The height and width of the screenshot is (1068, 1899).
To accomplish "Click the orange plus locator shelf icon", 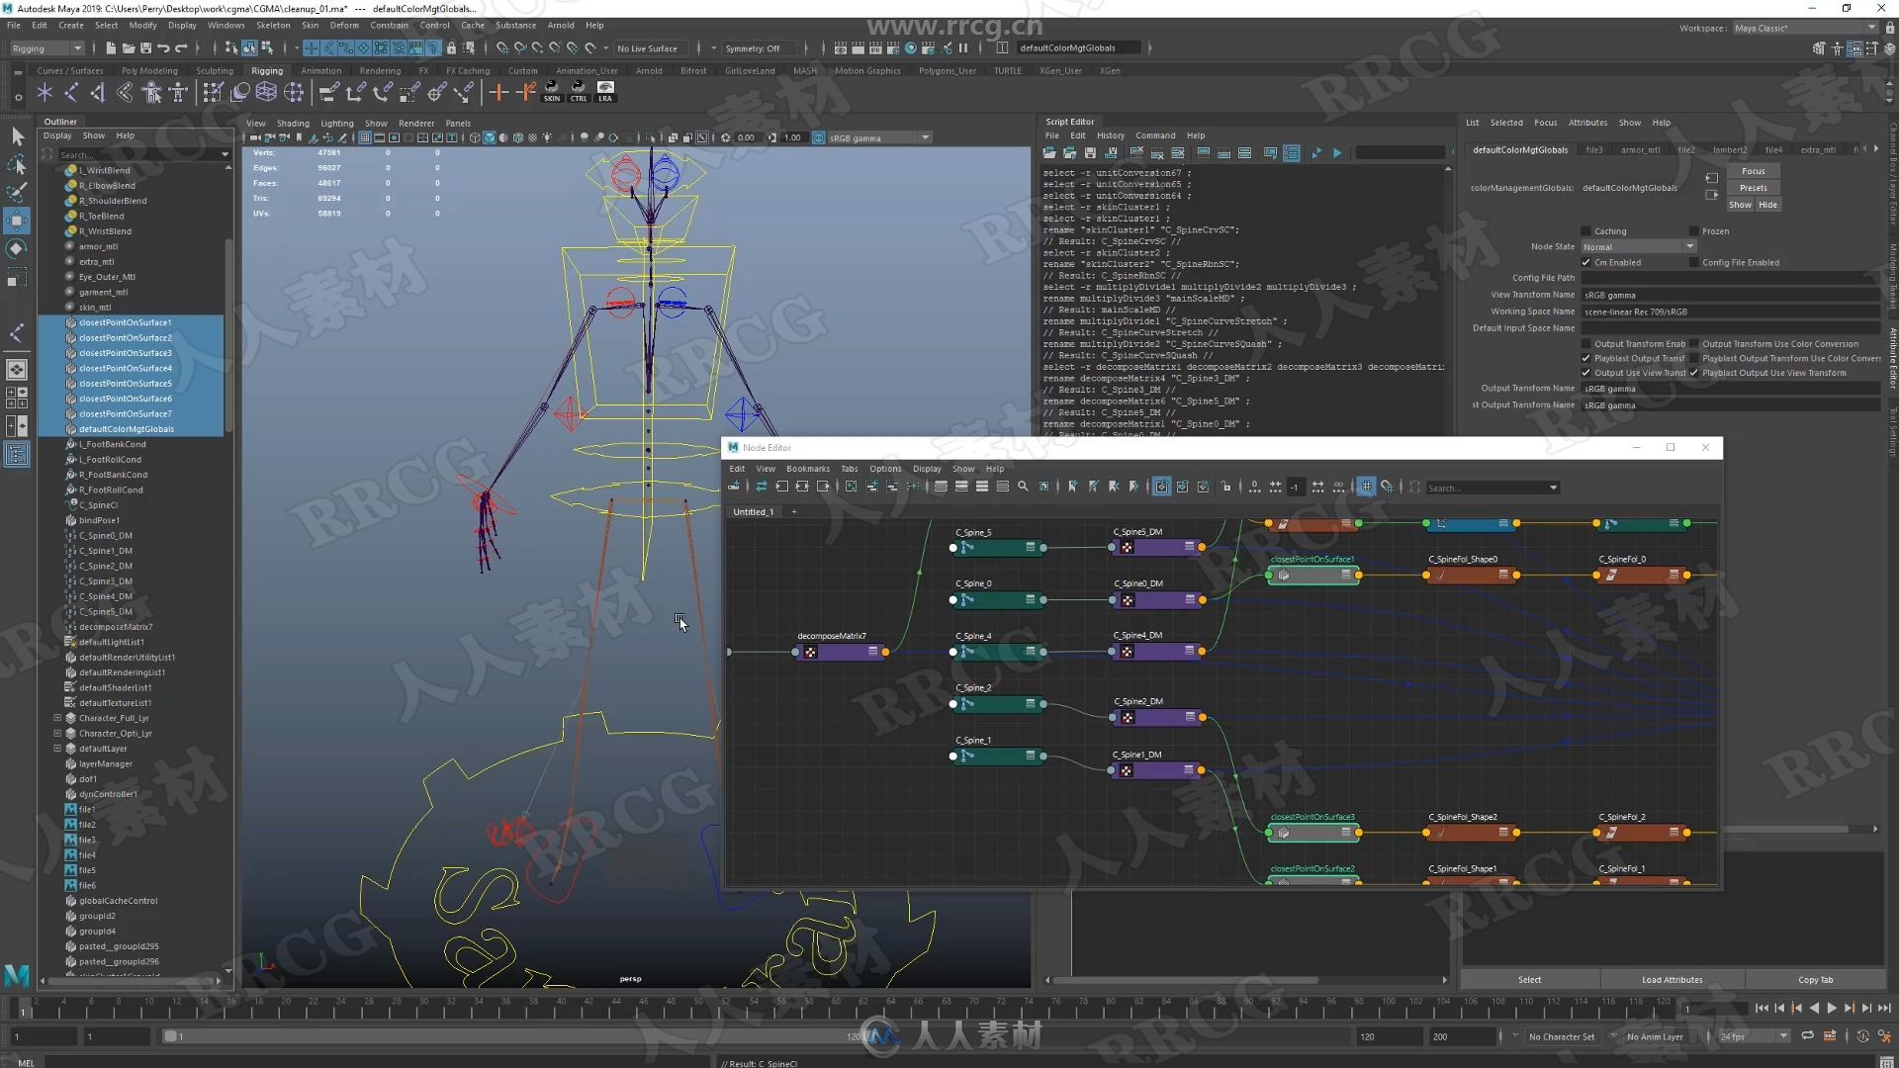I will [498, 92].
